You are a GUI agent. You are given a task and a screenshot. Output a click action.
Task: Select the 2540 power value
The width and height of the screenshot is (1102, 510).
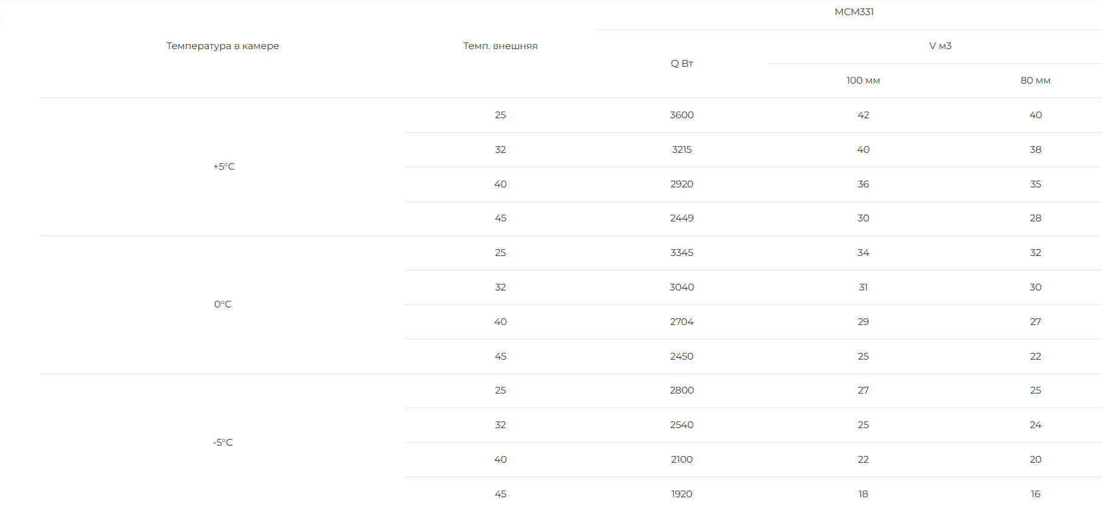pos(682,425)
